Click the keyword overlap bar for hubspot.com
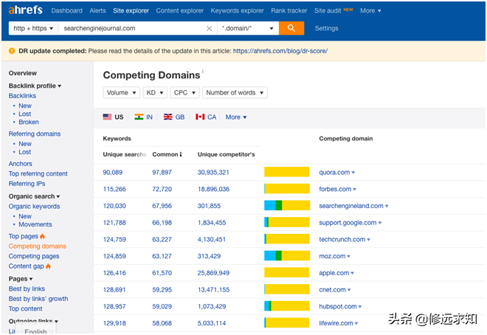The width and height of the screenshot is (487, 335). click(x=287, y=306)
